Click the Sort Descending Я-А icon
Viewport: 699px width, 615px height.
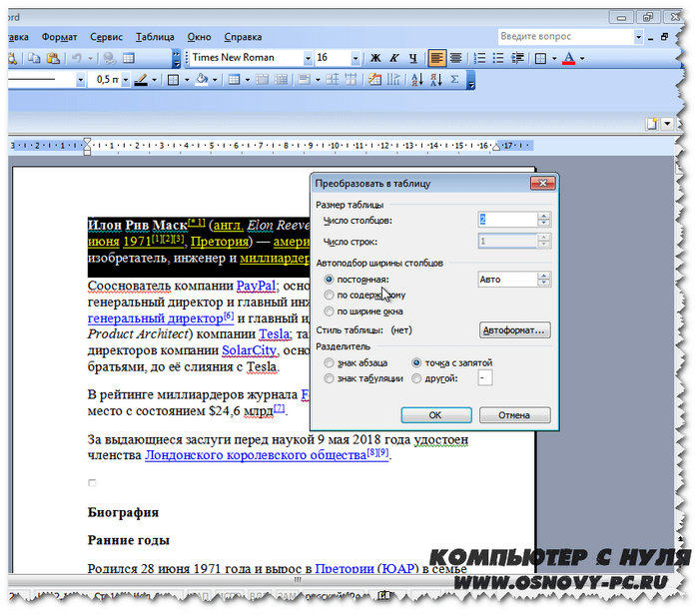(436, 80)
